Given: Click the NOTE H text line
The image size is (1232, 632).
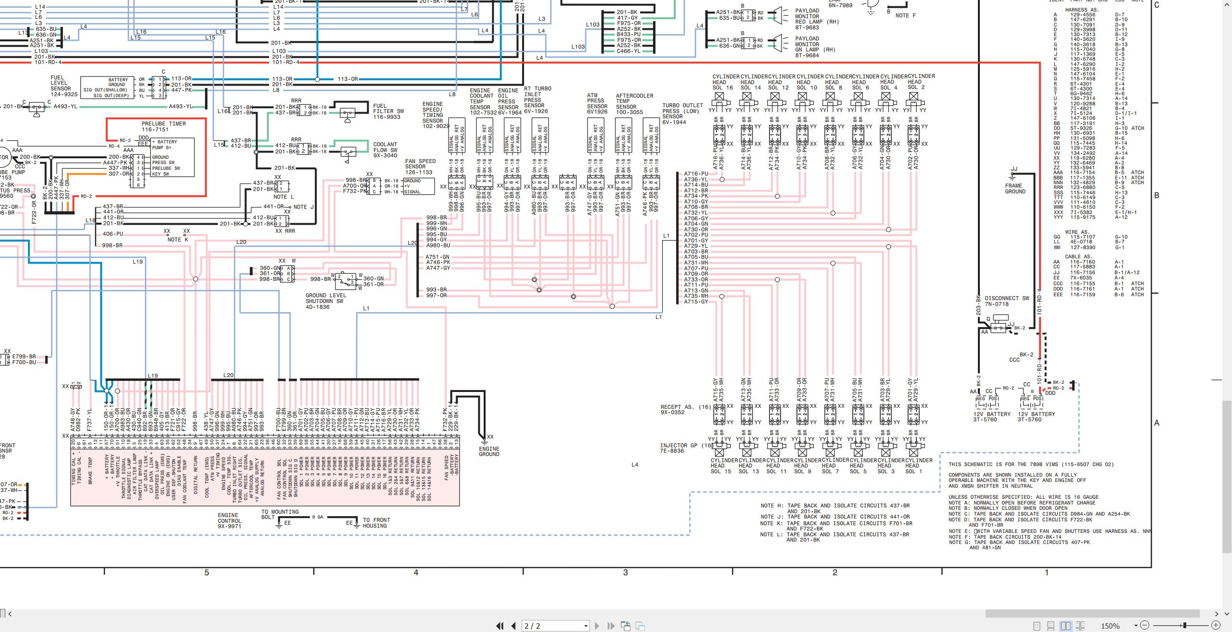Looking at the screenshot, I should (835, 508).
